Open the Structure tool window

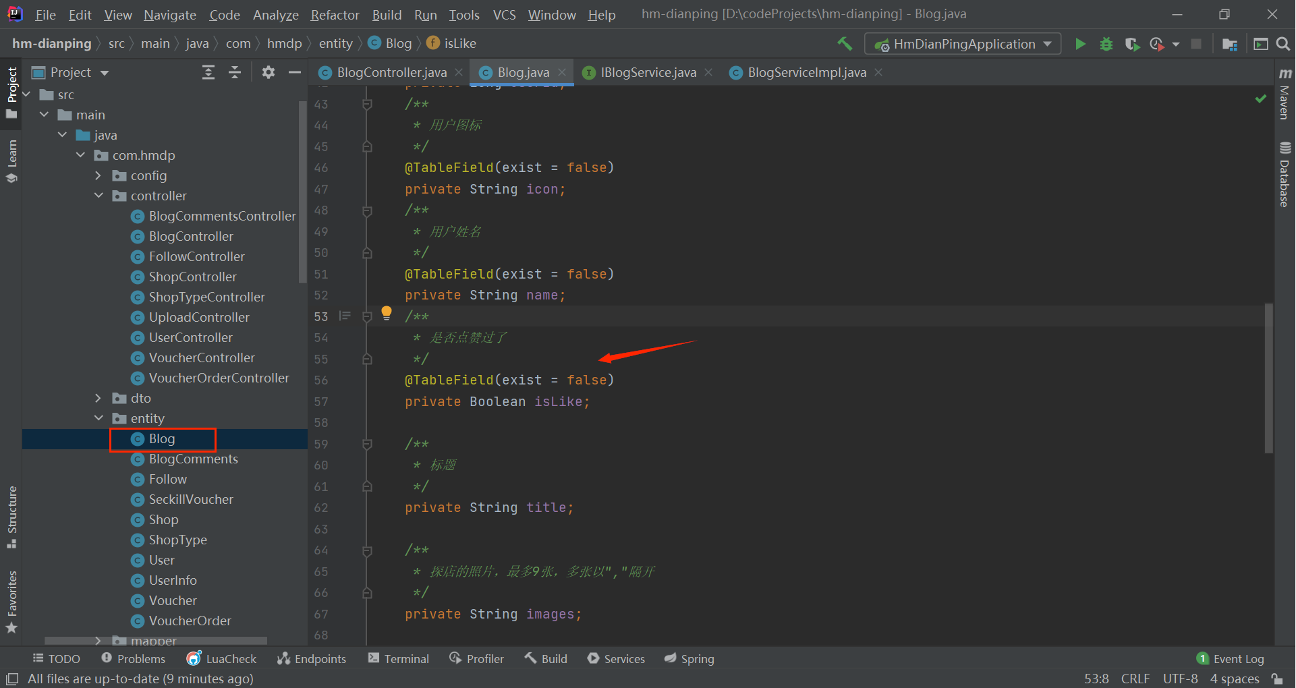11,517
